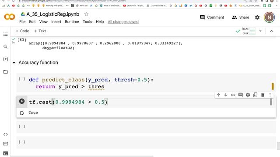Open the Help menu
This screenshot has height=157, width=280.
[x=100, y=22]
